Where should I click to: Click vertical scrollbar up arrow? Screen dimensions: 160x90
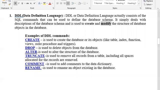[x=158, y=11]
